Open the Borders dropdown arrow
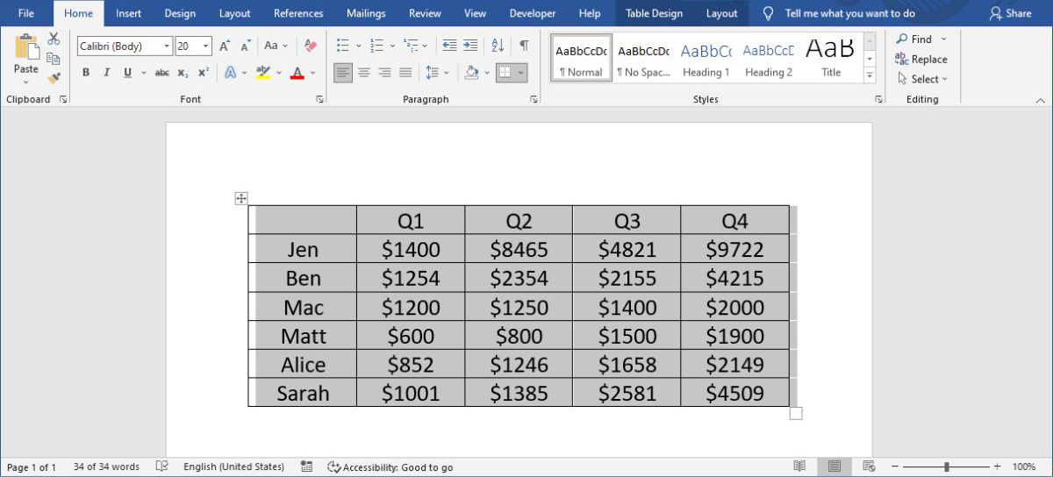 [521, 73]
